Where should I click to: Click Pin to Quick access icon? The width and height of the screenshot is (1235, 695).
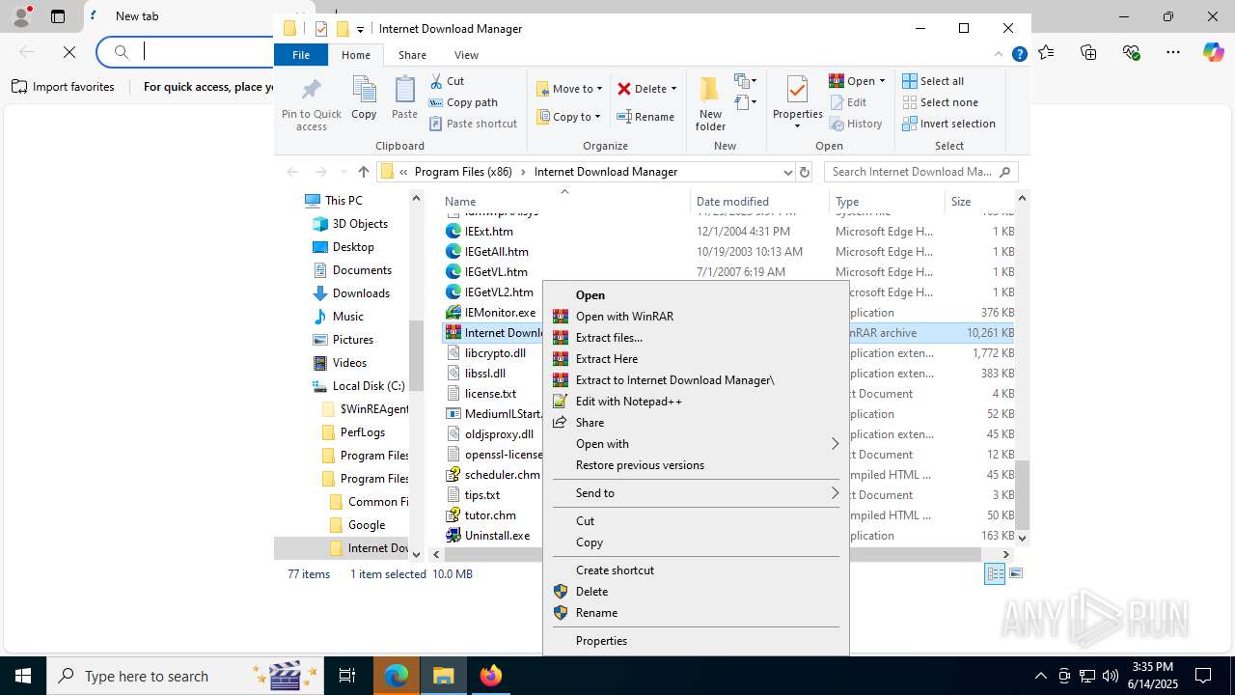(311, 104)
